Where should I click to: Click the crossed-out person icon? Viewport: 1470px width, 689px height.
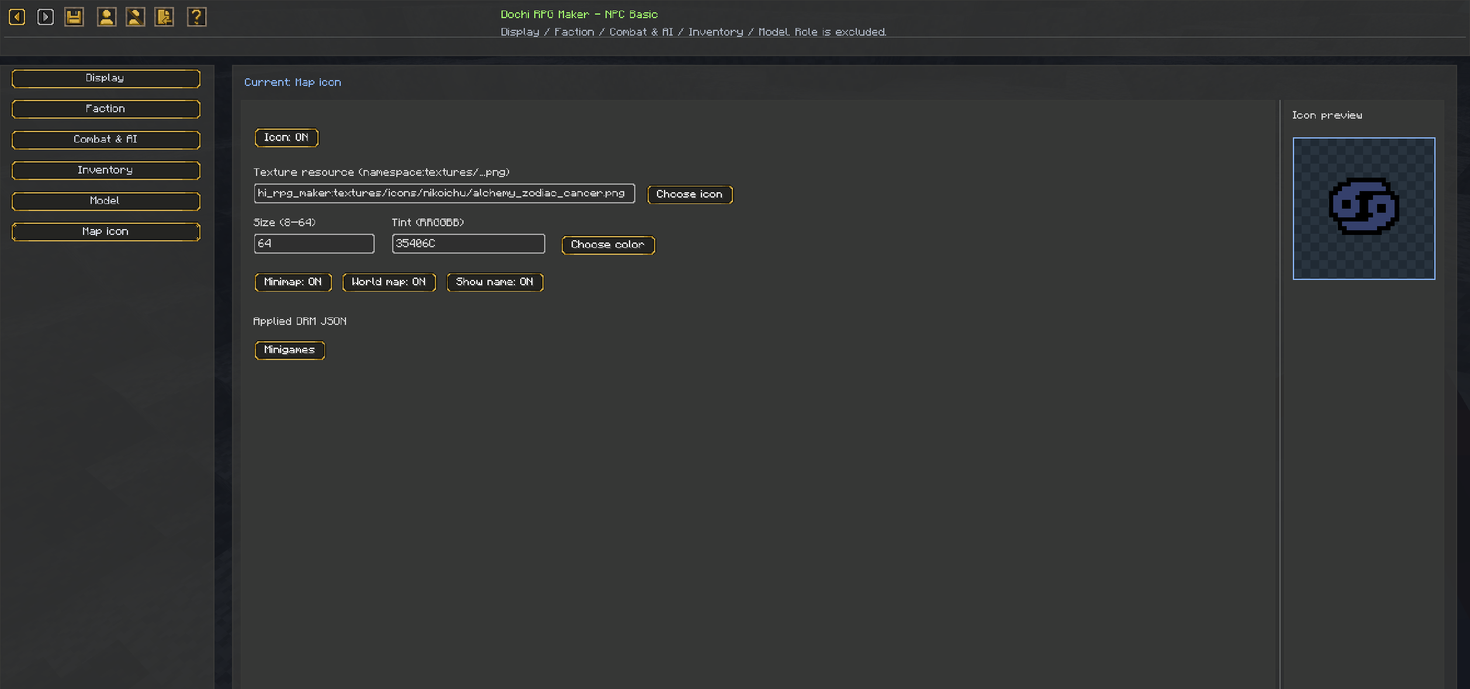point(135,17)
